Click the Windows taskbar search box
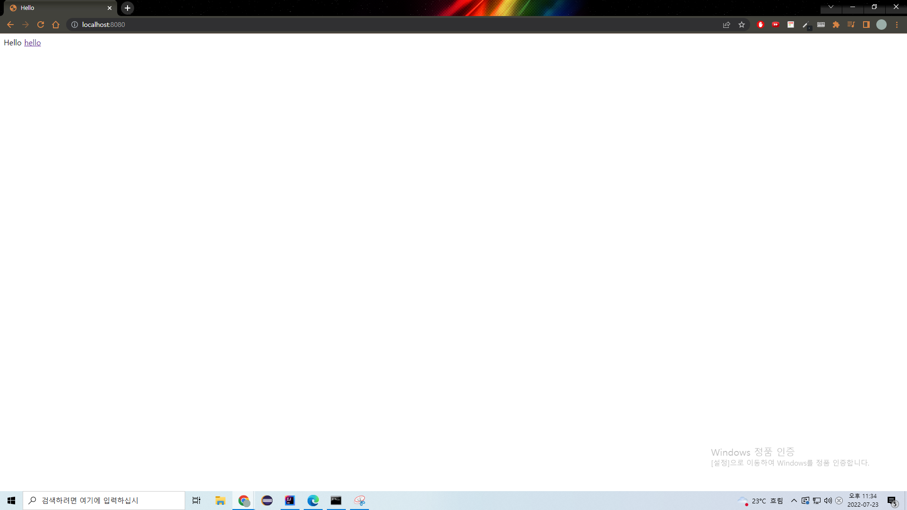The height and width of the screenshot is (510, 907). (x=104, y=501)
